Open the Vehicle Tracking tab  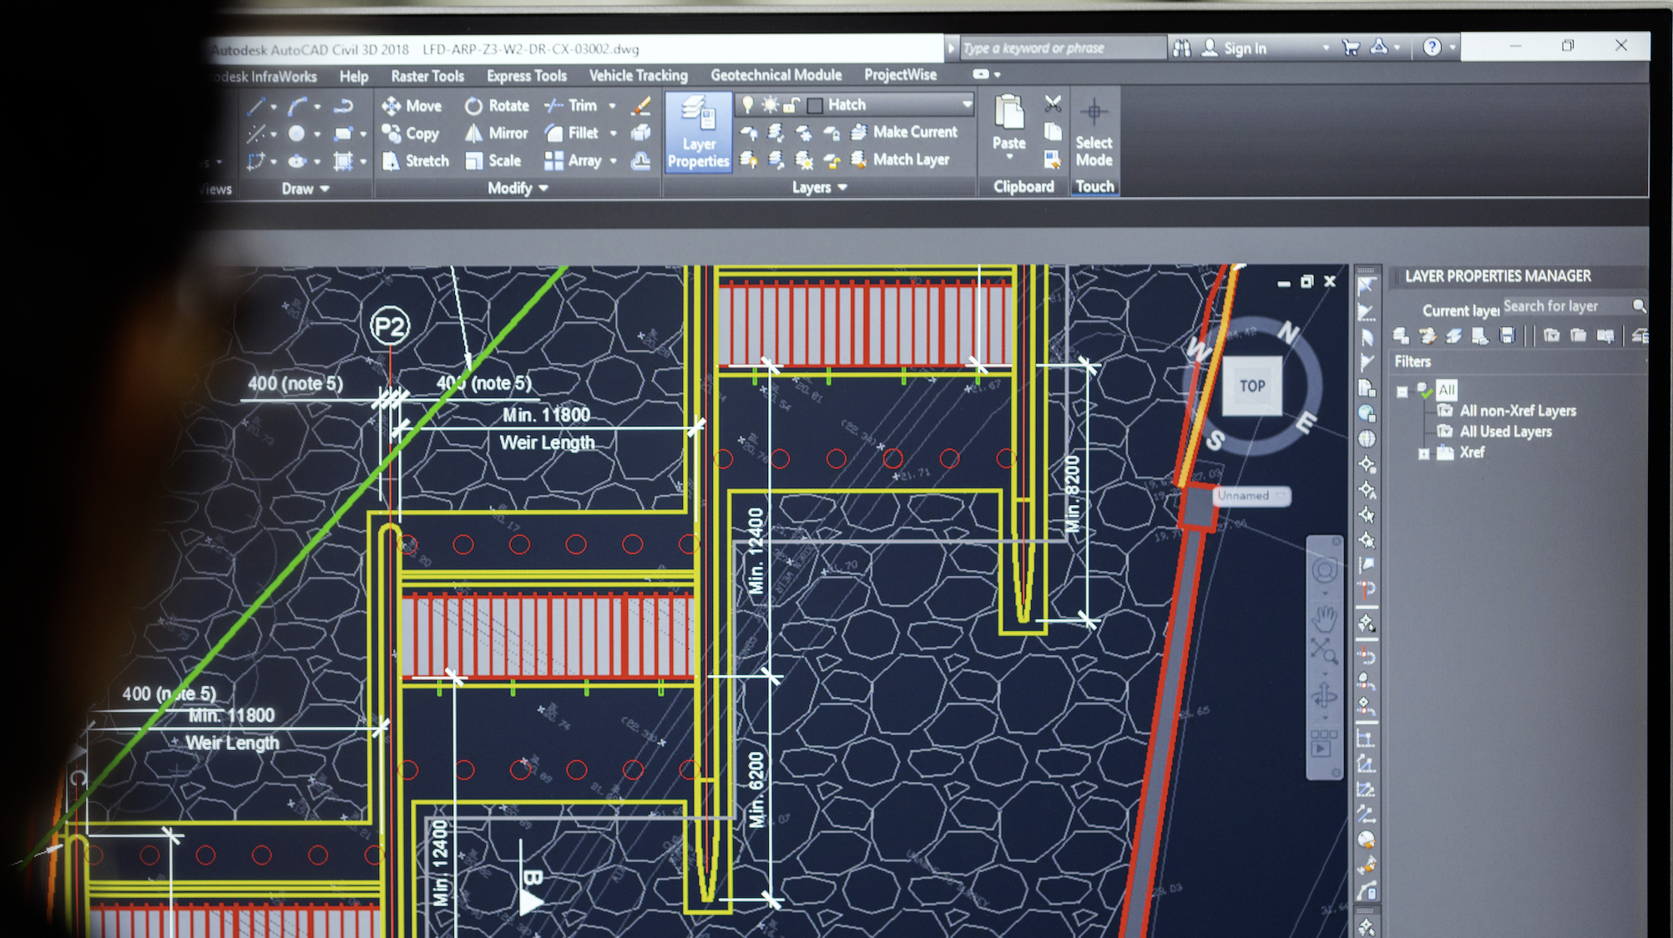click(x=639, y=75)
